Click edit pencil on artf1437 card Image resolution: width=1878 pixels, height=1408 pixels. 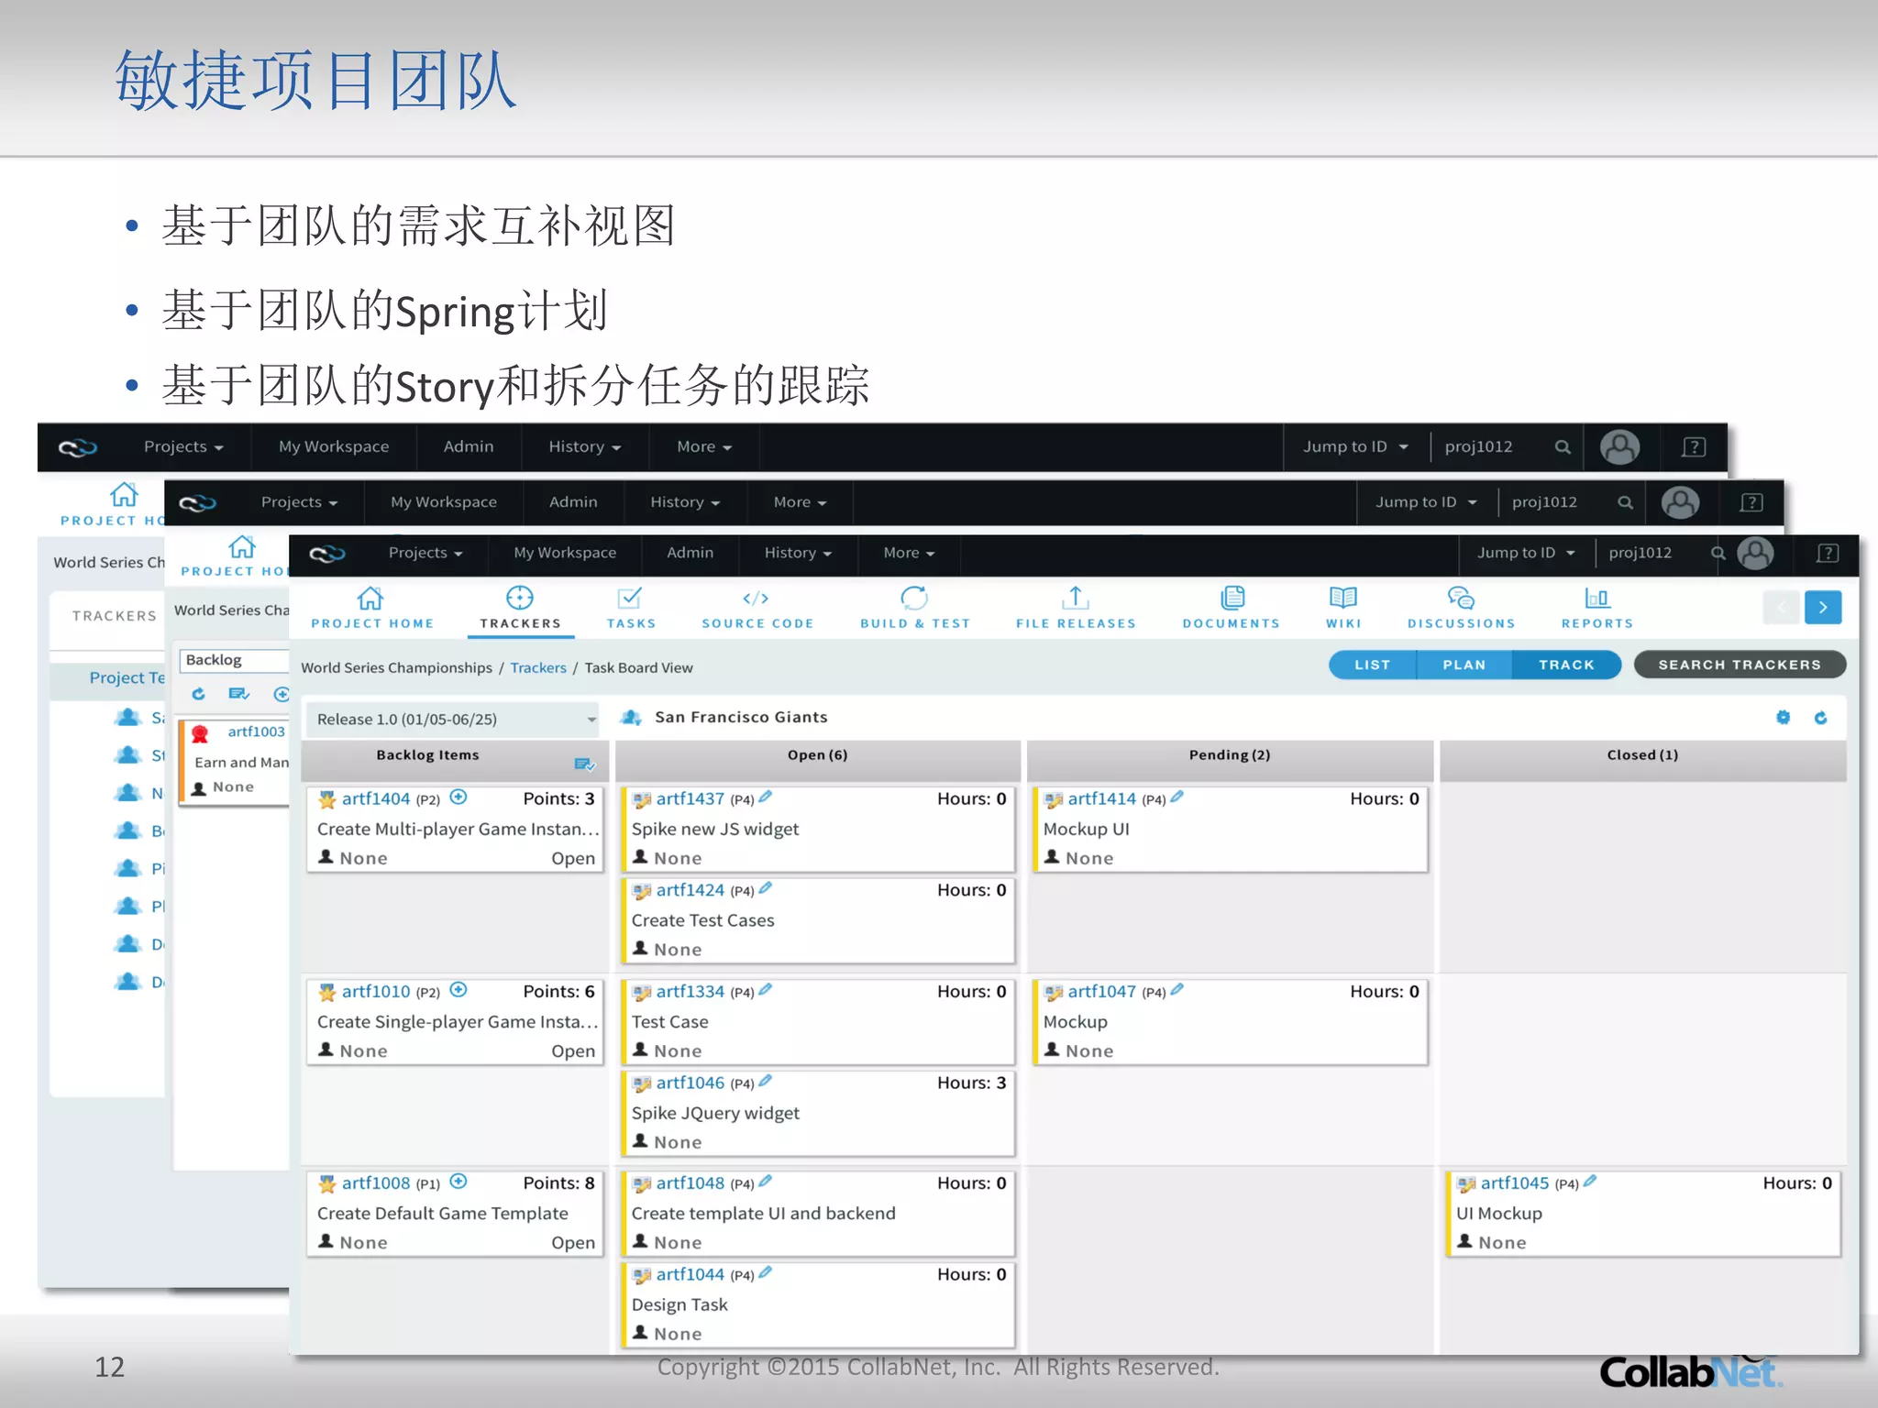(766, 797)
